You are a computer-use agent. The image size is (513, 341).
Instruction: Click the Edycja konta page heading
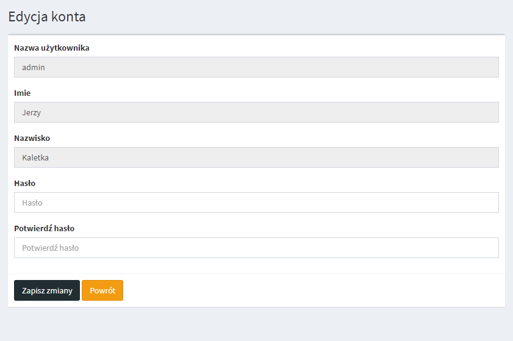(47, 17)
